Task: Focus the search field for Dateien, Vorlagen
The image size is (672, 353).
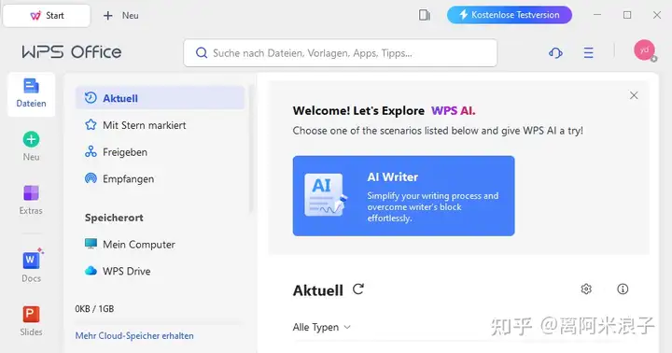Action: [341, 53]
